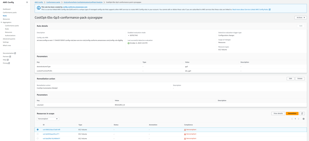Viewport: 309px width, 141px height.
Task: Go to next page of resources
Action: click(x=298, y=119)
